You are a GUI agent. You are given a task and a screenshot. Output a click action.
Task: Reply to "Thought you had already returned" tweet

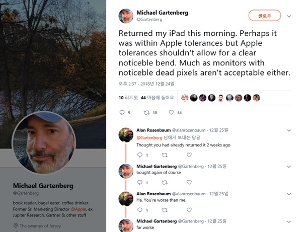click(x=139, y=155)
